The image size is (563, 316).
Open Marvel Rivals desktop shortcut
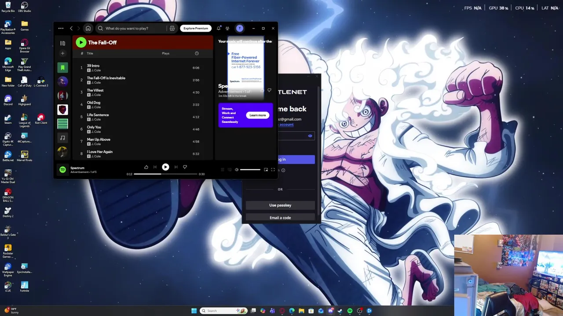[25, 156]
